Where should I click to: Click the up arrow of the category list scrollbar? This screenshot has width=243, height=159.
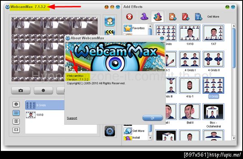150,26
